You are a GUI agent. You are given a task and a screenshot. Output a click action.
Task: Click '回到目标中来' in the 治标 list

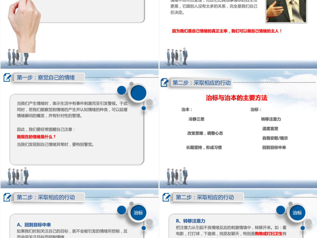click(x=274, y=148)
